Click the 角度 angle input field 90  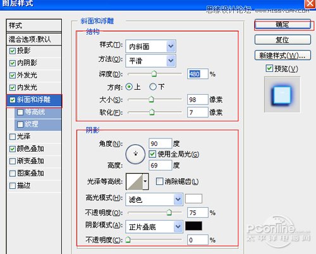pyautogui.click(x=161, y=143)
